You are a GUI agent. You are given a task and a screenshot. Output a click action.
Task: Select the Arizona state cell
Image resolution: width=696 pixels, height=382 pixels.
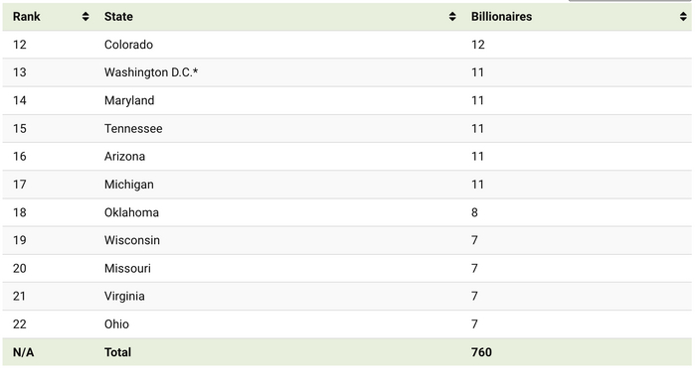[124, 157]
